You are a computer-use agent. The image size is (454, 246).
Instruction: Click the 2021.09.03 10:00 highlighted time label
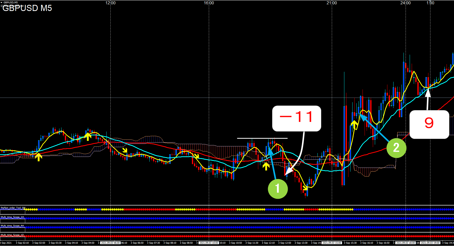209,243
